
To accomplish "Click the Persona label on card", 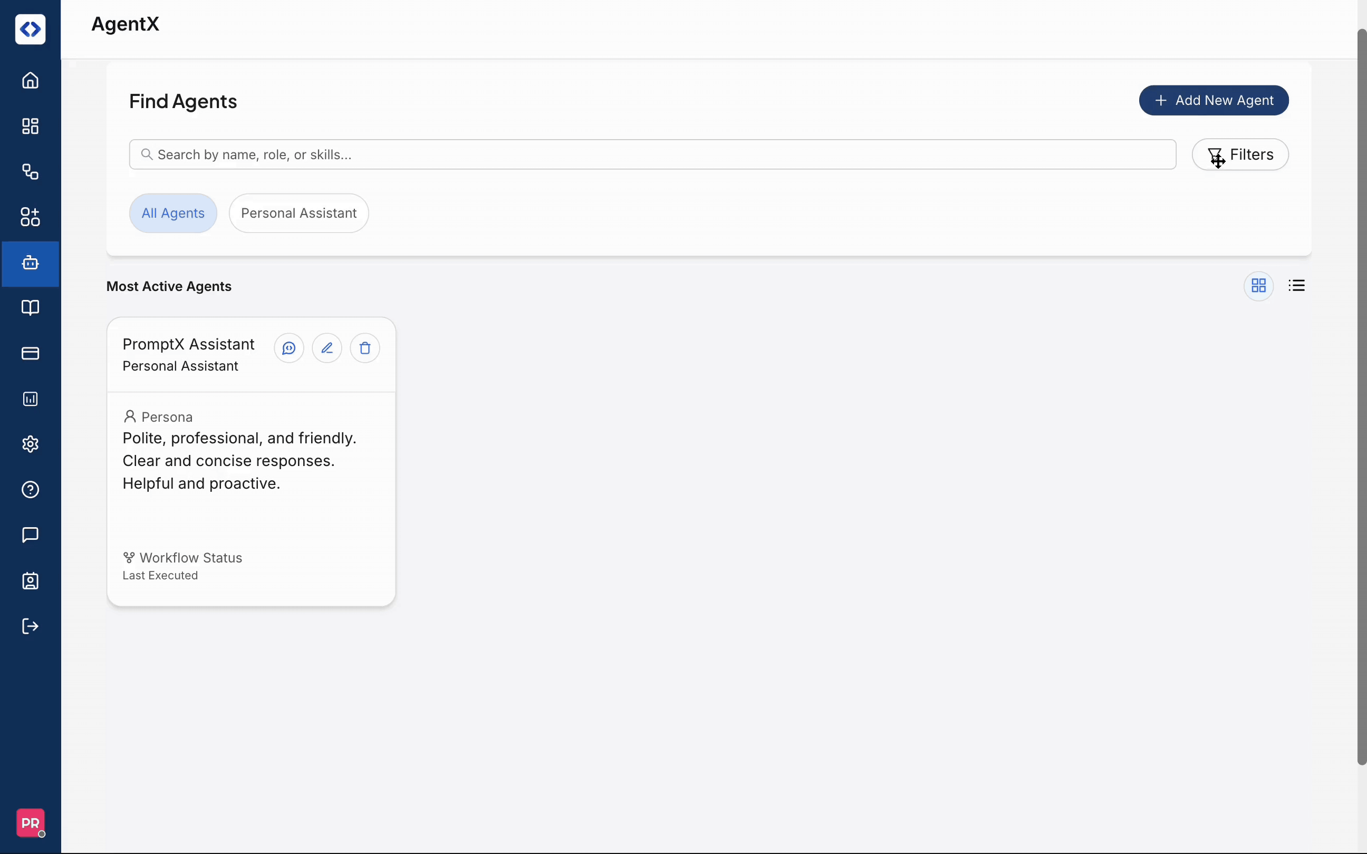I will (167, 417).
